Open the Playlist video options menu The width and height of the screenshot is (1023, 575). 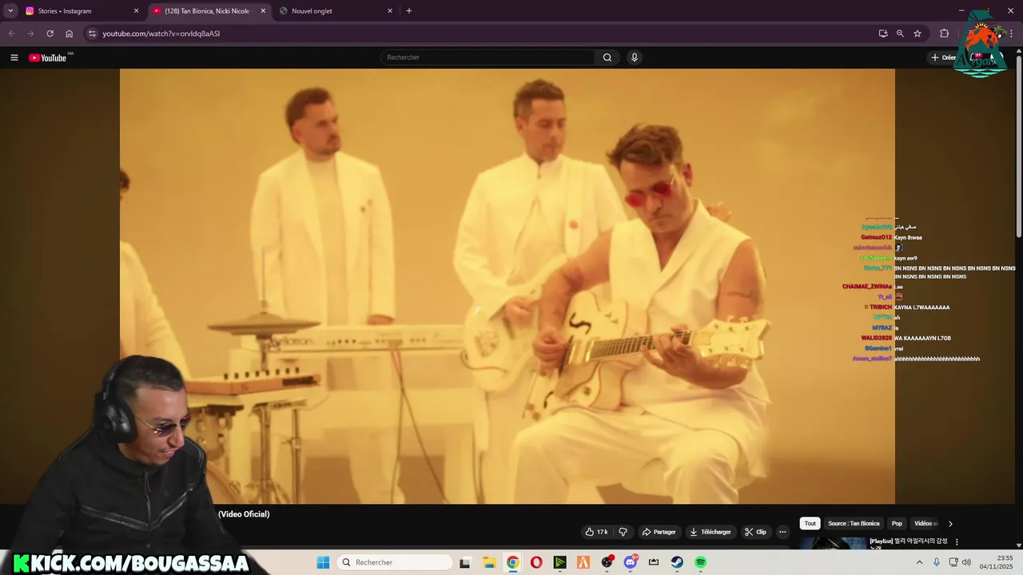coord(957,542)
